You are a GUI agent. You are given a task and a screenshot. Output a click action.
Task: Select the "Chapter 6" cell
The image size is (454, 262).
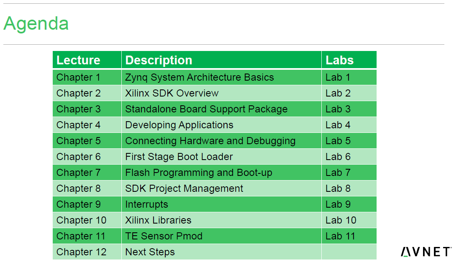click(87, 157)
